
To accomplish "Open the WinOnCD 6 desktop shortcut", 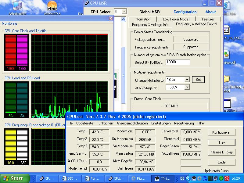I will click(x=52, y=7).
